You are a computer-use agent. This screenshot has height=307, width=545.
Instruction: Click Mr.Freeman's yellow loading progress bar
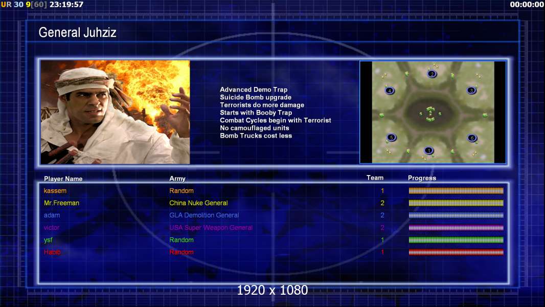456,203
